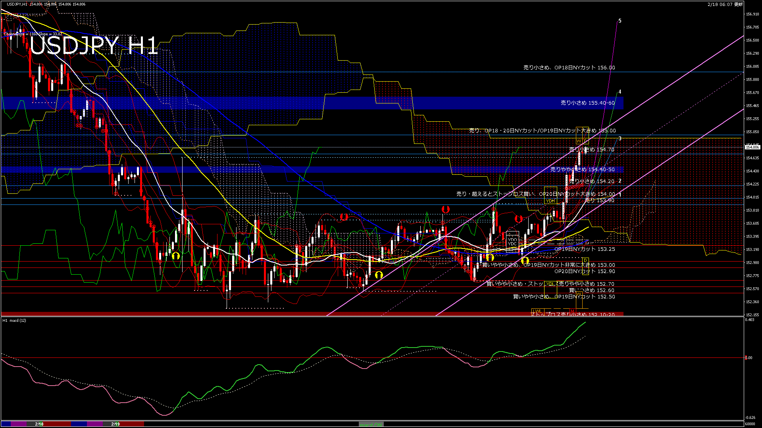The image size is (762, 428).
Task: Click the 売り小さめ OP18日NYカット 156.00 label
Action: 569,68
